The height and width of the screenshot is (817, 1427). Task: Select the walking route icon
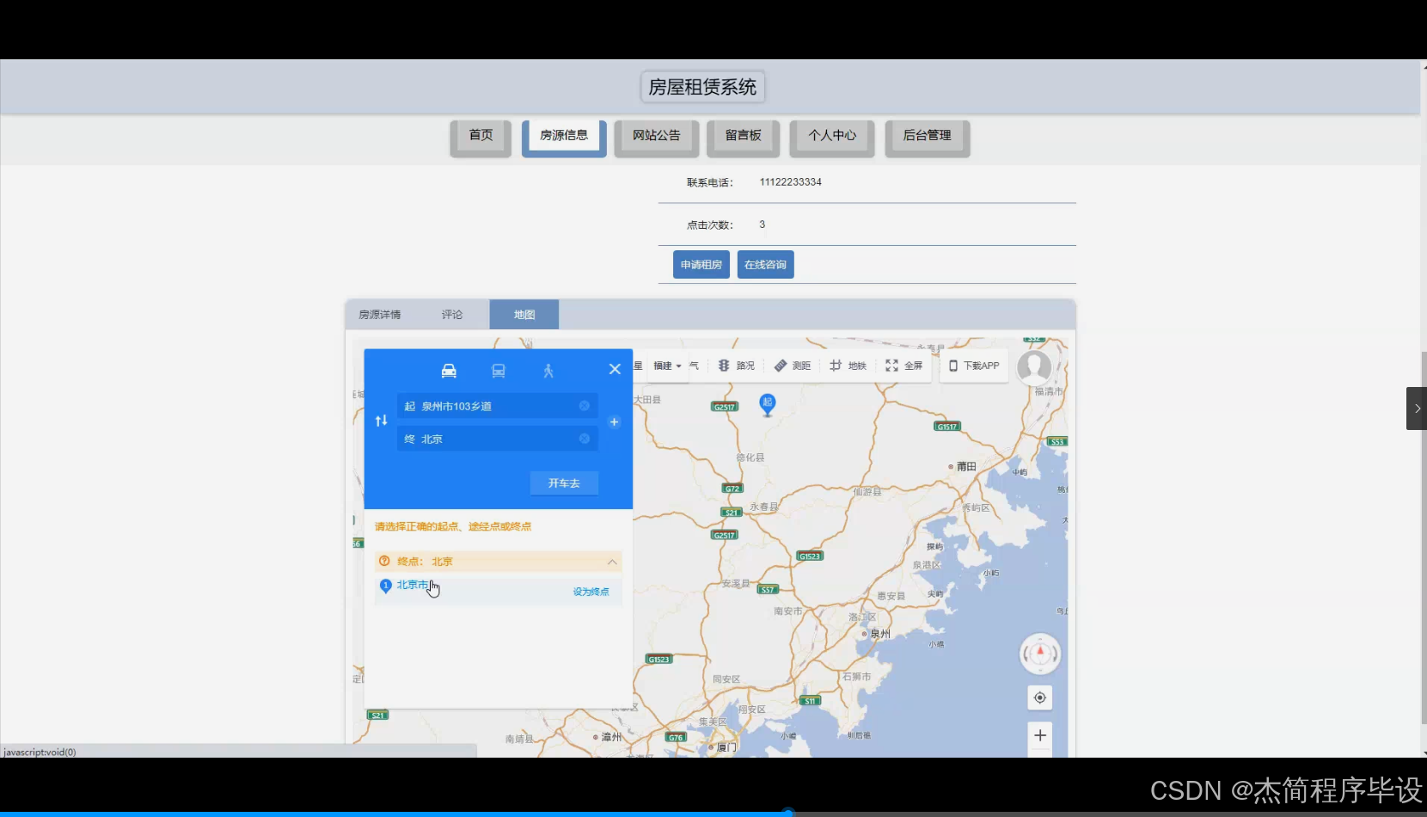(548, 371)
